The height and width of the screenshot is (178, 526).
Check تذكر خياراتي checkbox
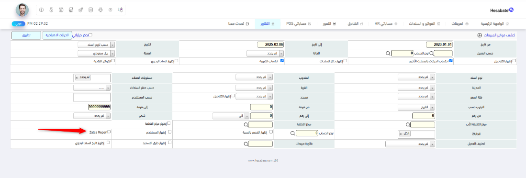pos(90,34)
